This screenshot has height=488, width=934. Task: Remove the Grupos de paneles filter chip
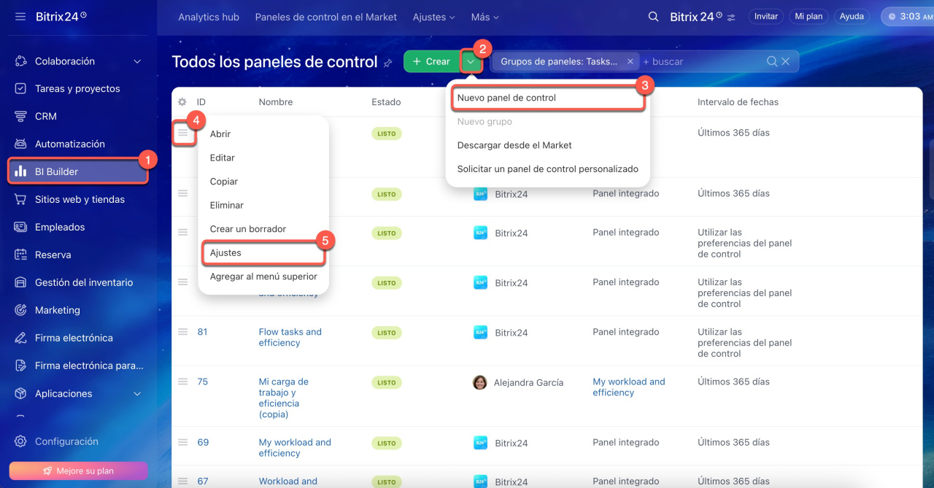[x=630, y=62]
